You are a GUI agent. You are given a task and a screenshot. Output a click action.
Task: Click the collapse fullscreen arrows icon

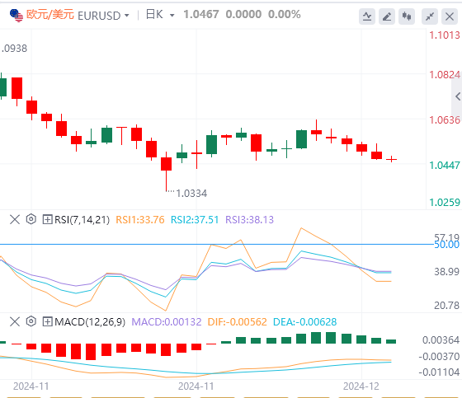[x=430, y=16]
